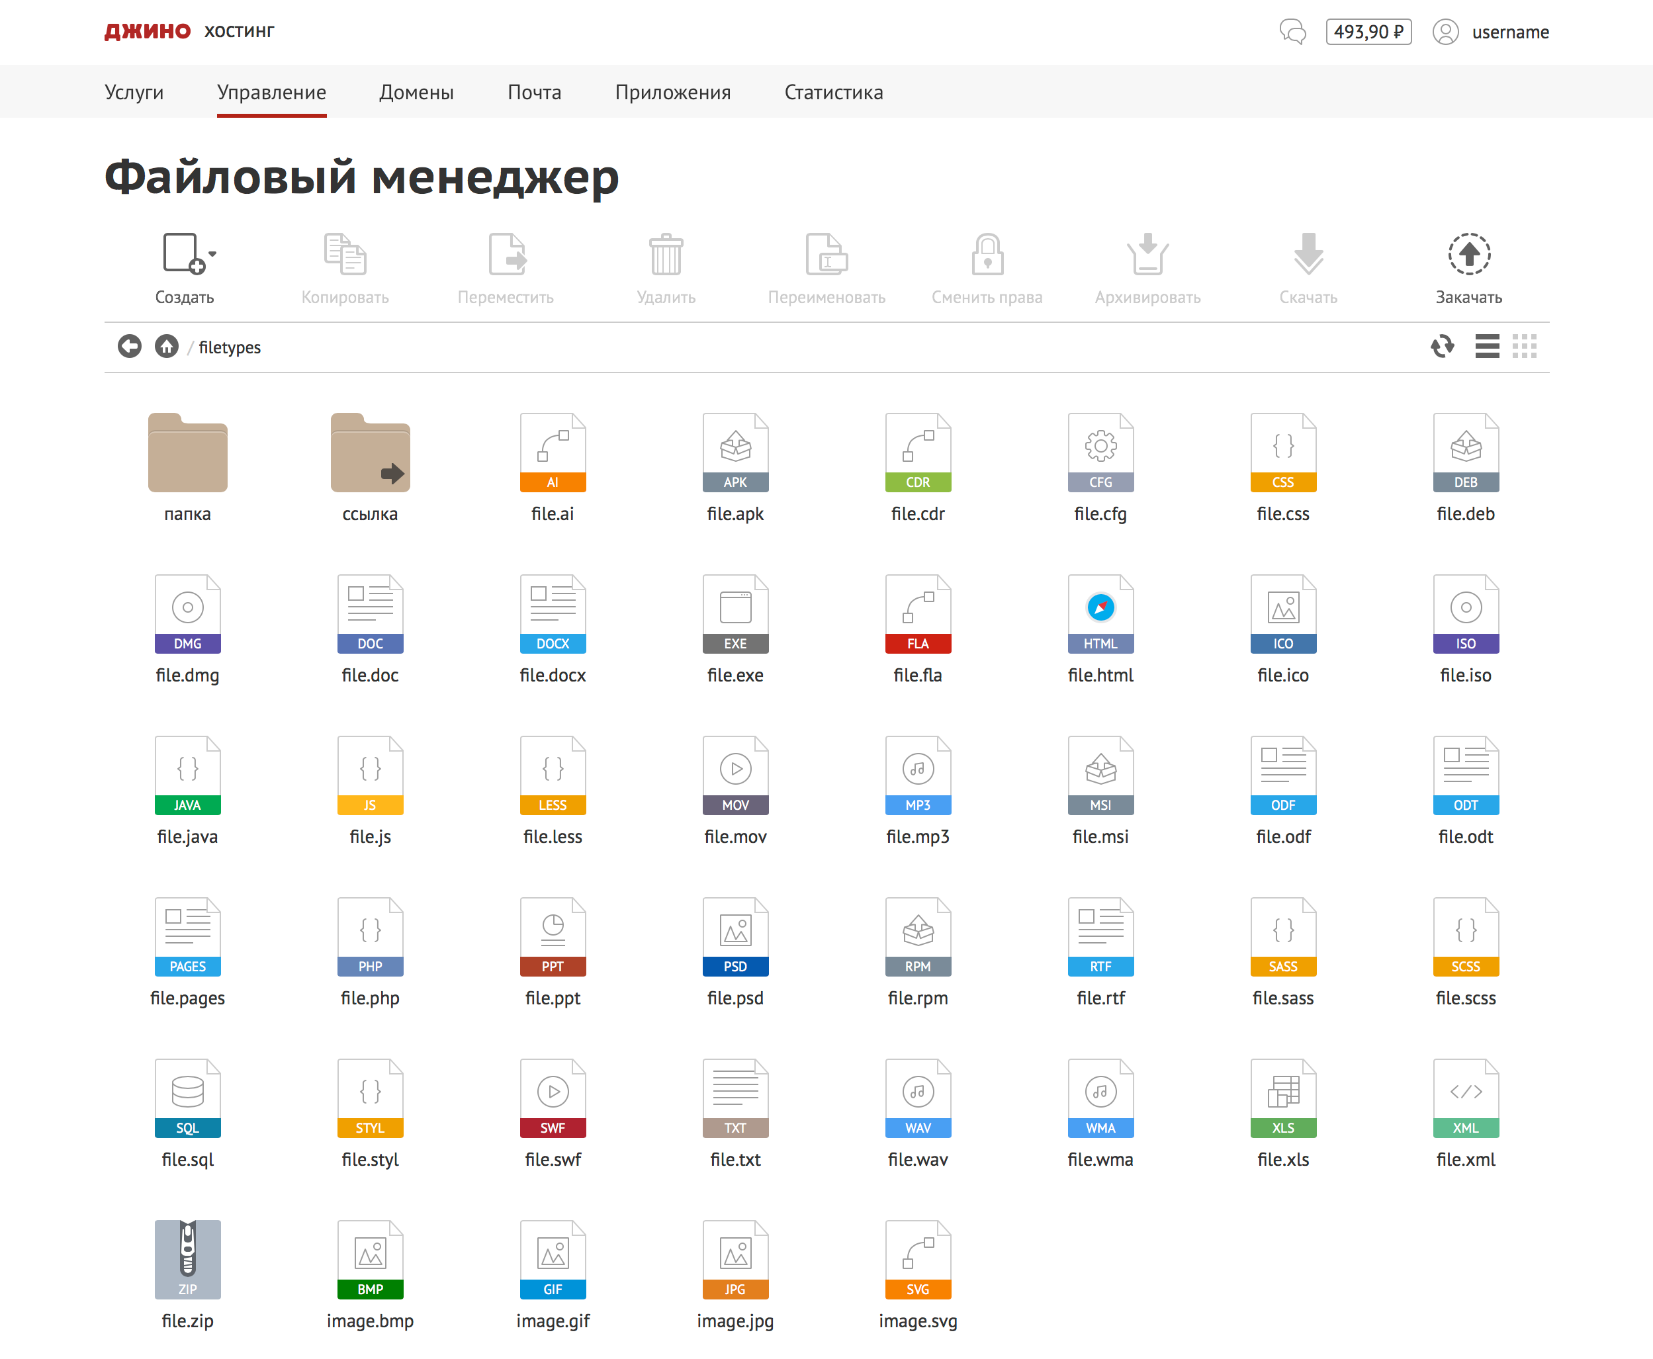This screenshot has width=1653, height=1359.
Task: Open the ссылка shortcut folder
Action: tap(371, 454)
